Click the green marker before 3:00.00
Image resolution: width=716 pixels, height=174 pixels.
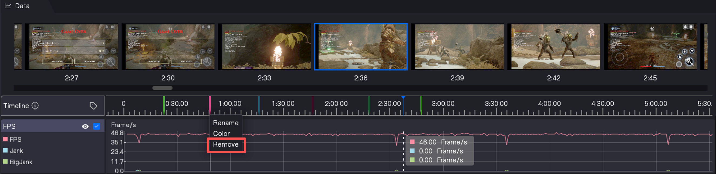(421, 105)
